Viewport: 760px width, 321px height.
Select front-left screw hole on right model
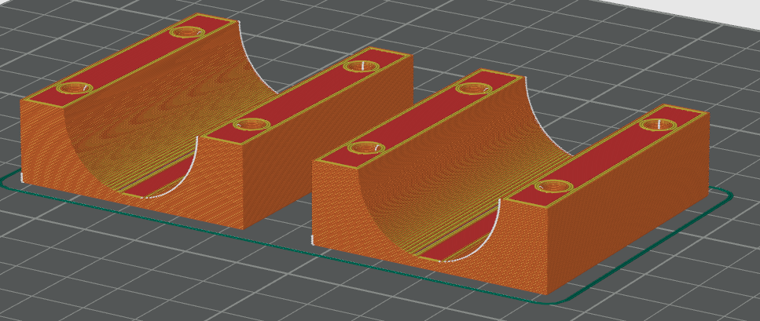click(365, 148)
